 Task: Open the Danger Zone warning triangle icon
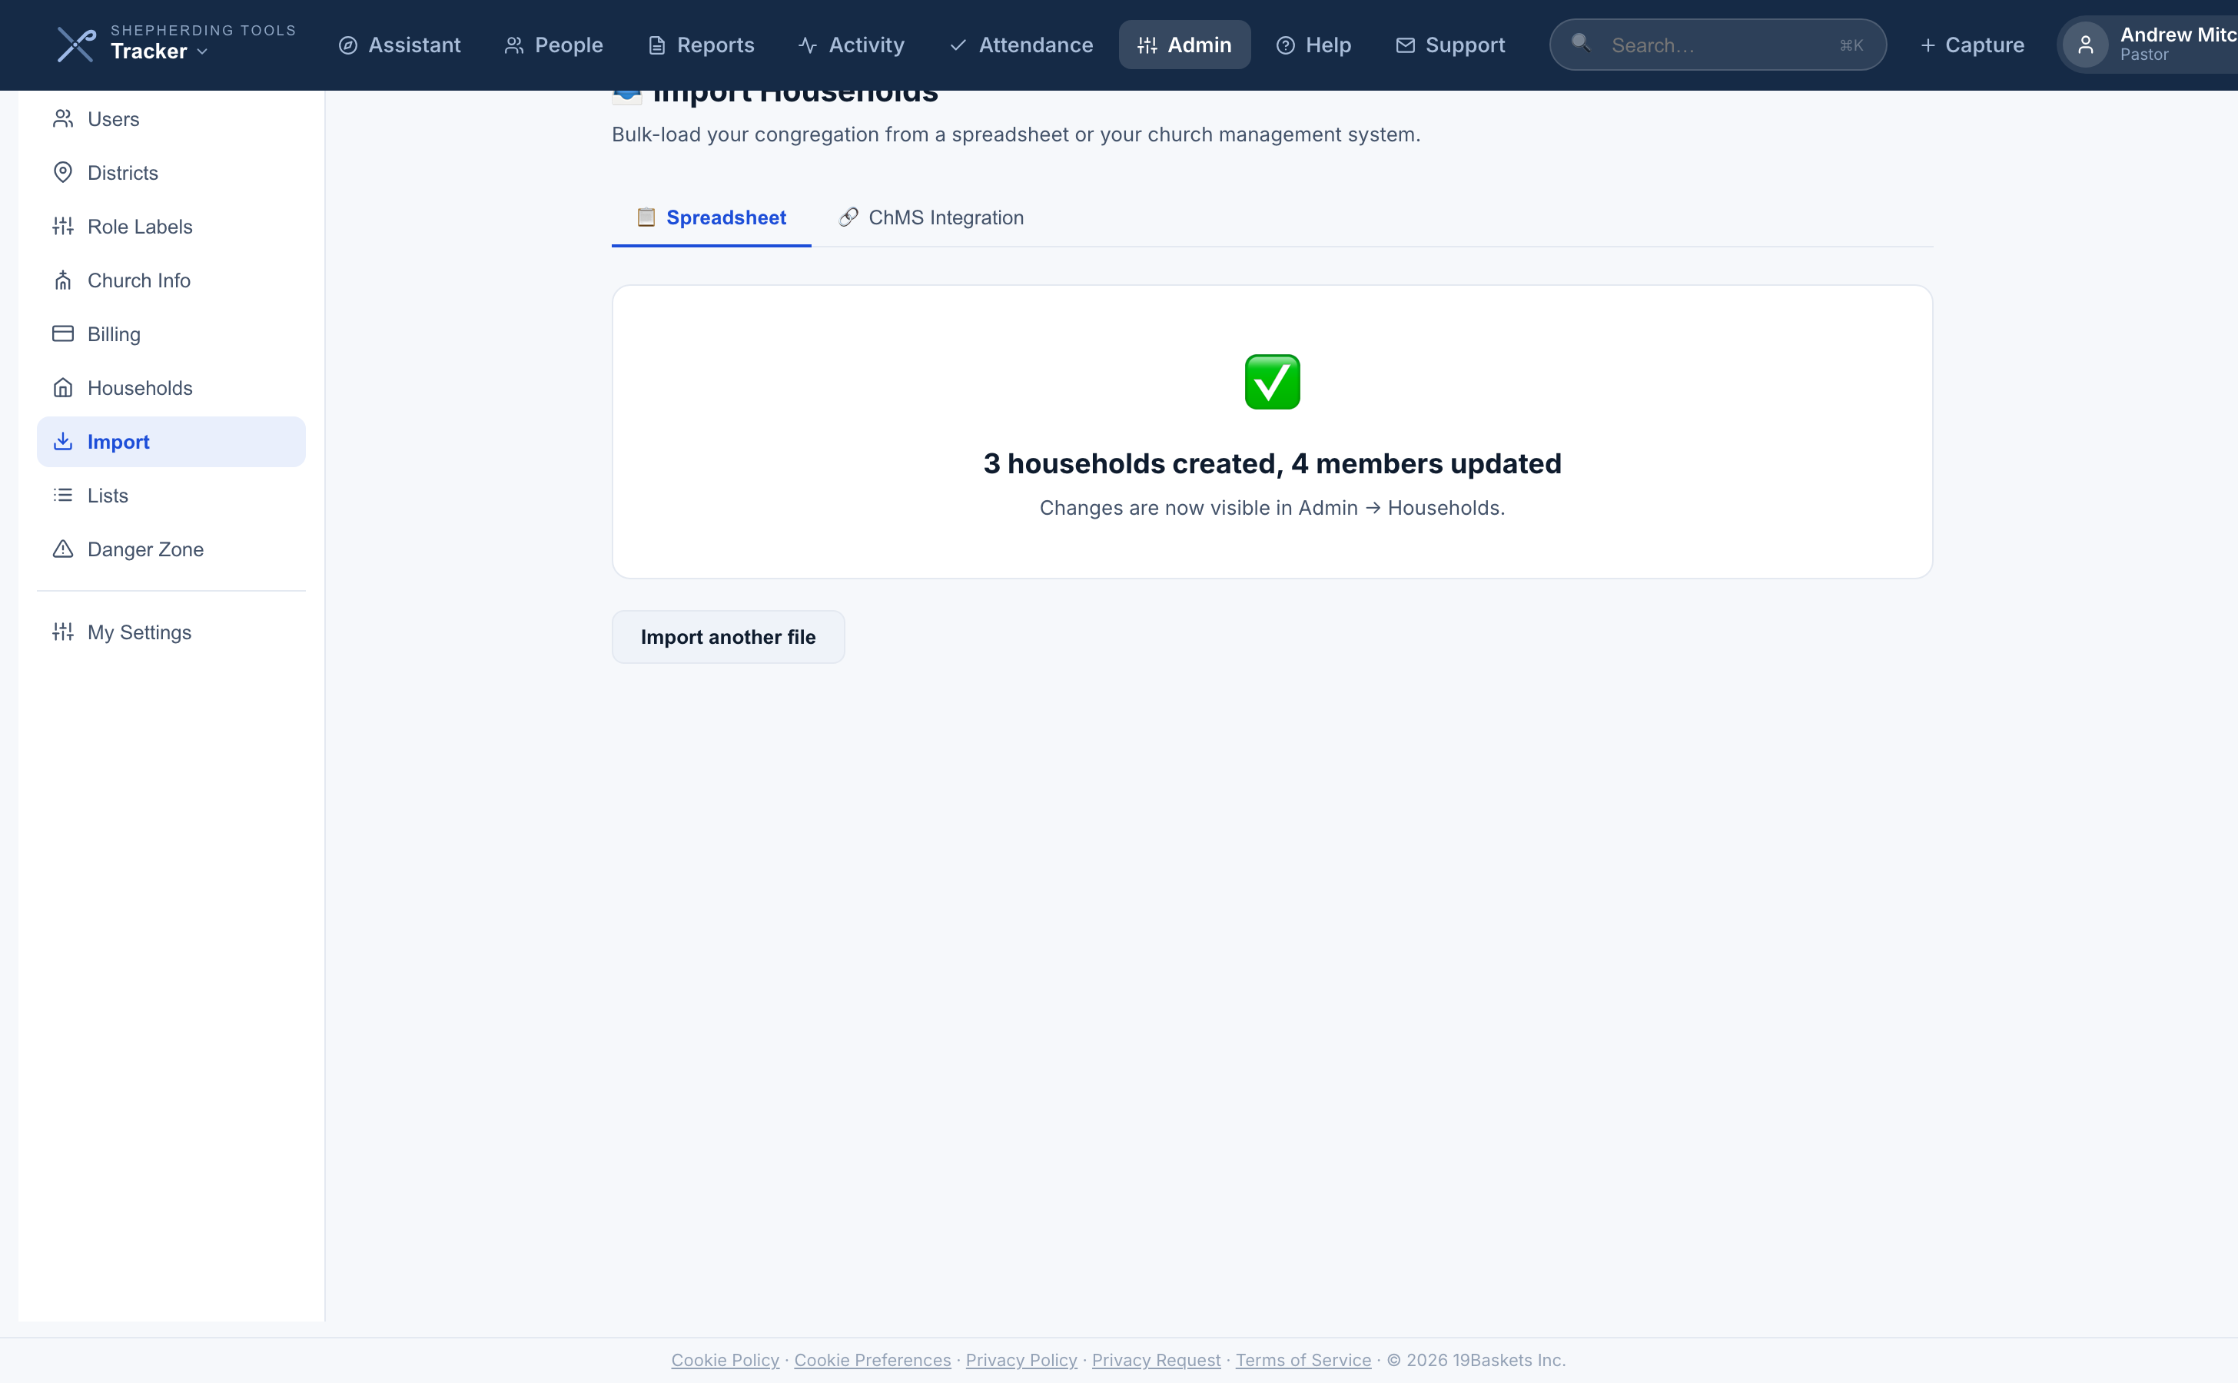click(63, 549)
